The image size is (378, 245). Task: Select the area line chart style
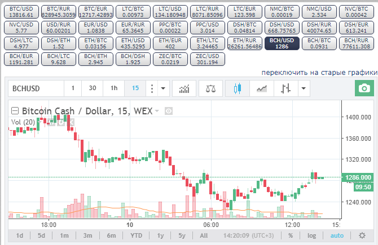point(262,88)
